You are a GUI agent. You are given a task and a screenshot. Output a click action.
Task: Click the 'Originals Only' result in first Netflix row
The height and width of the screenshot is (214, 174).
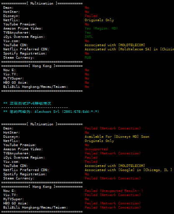(99, 20)
